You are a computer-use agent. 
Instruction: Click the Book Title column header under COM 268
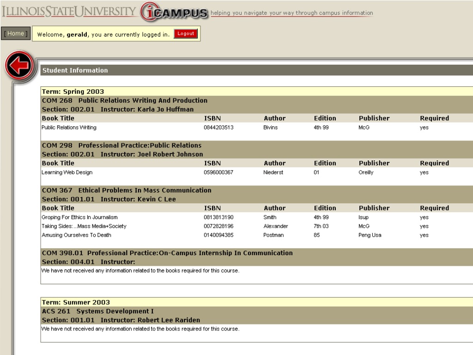[58, 118]
